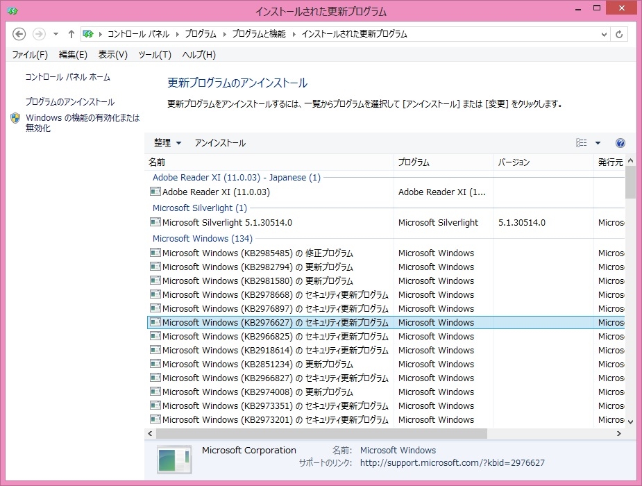Click the icon of KB2973201 security update
Image resolution: width=642 pixels, height=486 pixels.
(x=155, y=419)
